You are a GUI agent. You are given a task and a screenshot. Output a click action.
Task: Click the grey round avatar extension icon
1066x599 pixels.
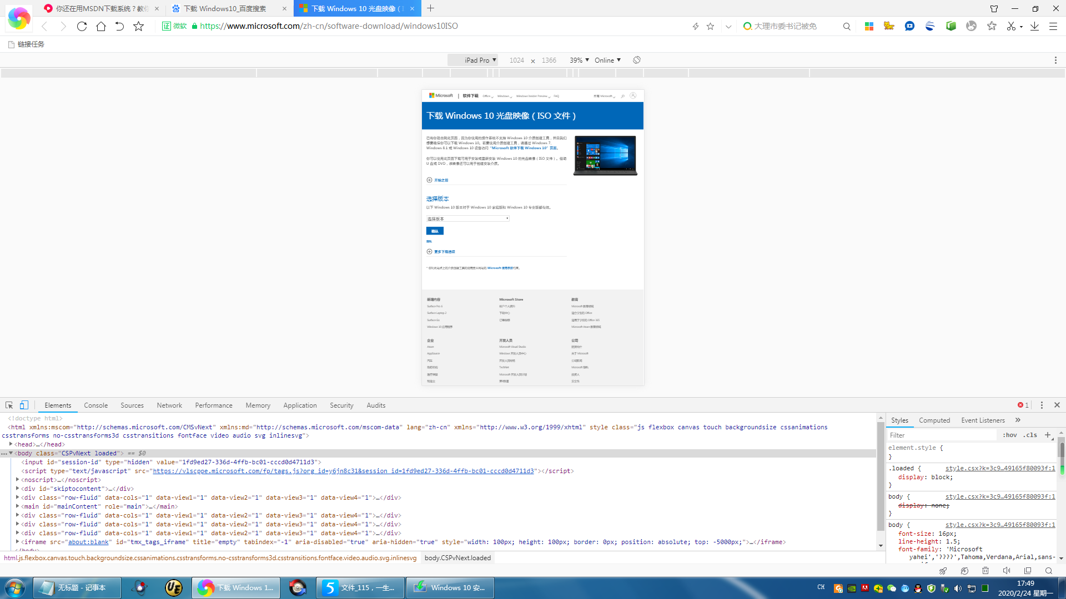coord(971,26)
